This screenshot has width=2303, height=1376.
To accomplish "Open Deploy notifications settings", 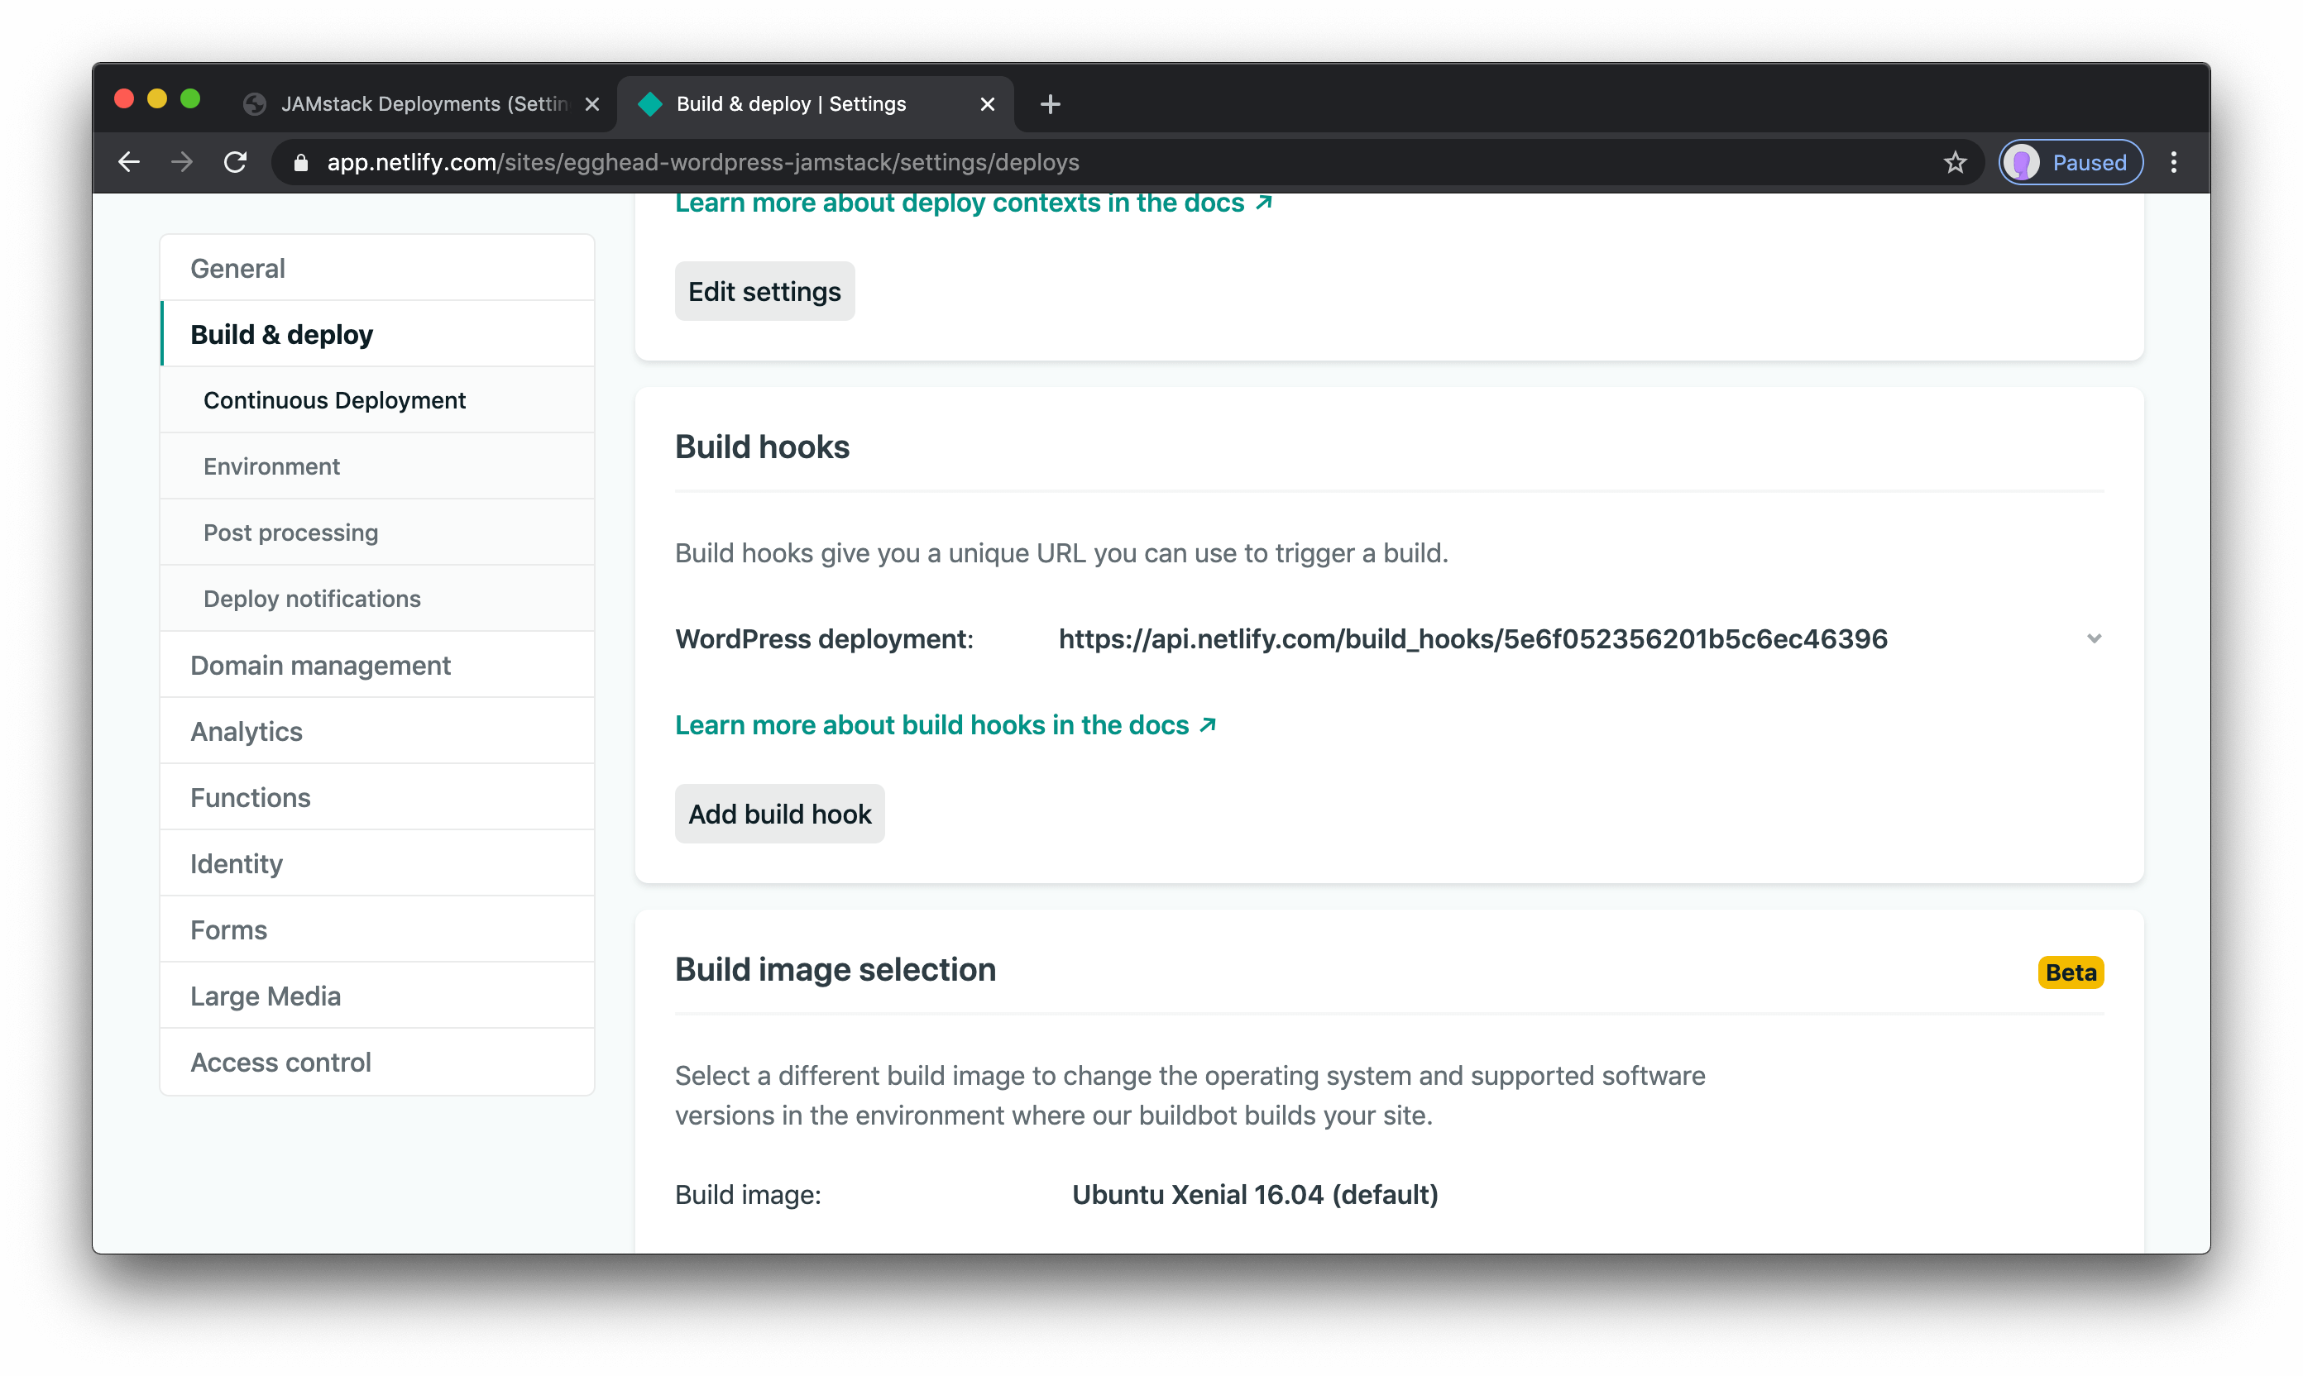I will click(312, 598).
